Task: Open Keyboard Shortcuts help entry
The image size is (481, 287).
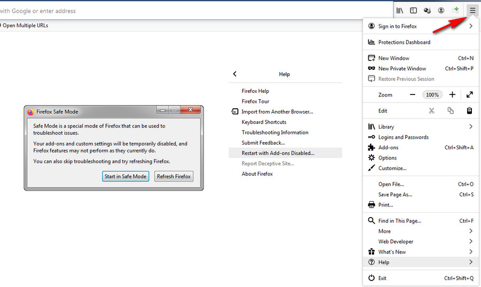Action: (x=285, y=122)
